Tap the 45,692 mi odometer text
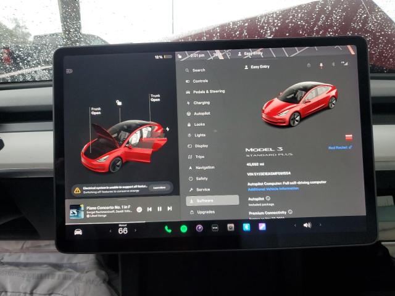Image resolution: width=395 pixels, height=296 pixels. (x=255, y=165)
